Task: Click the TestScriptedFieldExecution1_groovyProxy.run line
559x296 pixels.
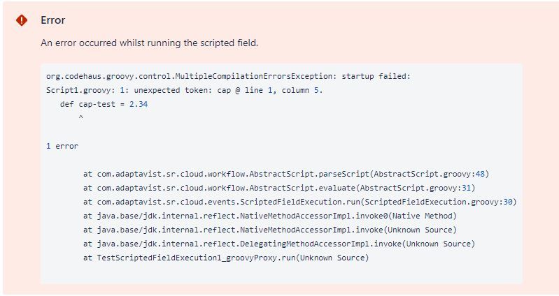Action: tap(226, 258)
